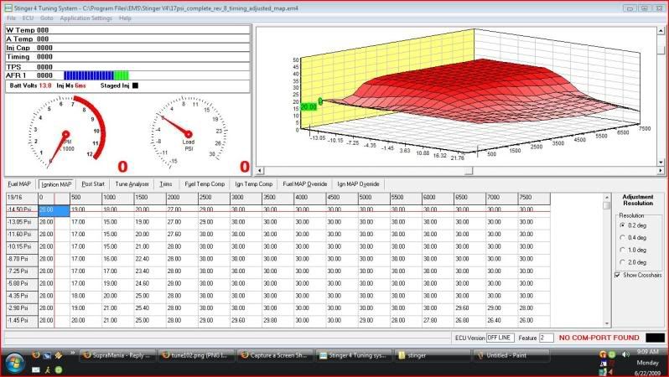The width and height of the screenshot is (669, 377).
Task: Click the Load PSI gauge dial
Action: click(189, 132)
